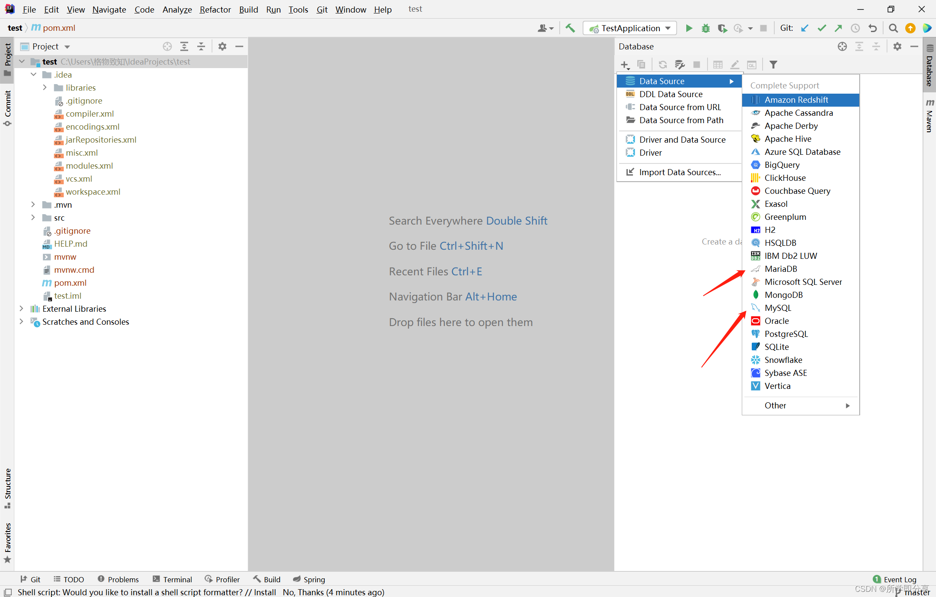Collapse the .idea folder node
936x597 pixels.
tap(33, 75)
